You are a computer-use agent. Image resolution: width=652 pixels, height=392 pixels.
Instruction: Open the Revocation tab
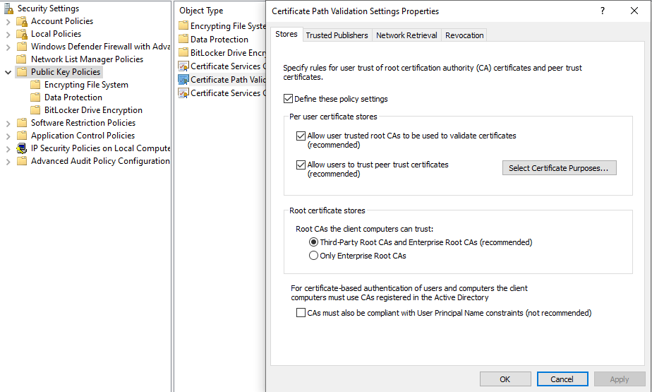[x=464, y=35]
